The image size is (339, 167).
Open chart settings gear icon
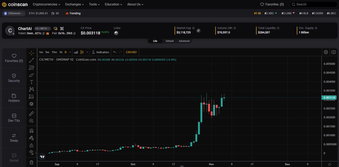326,52
